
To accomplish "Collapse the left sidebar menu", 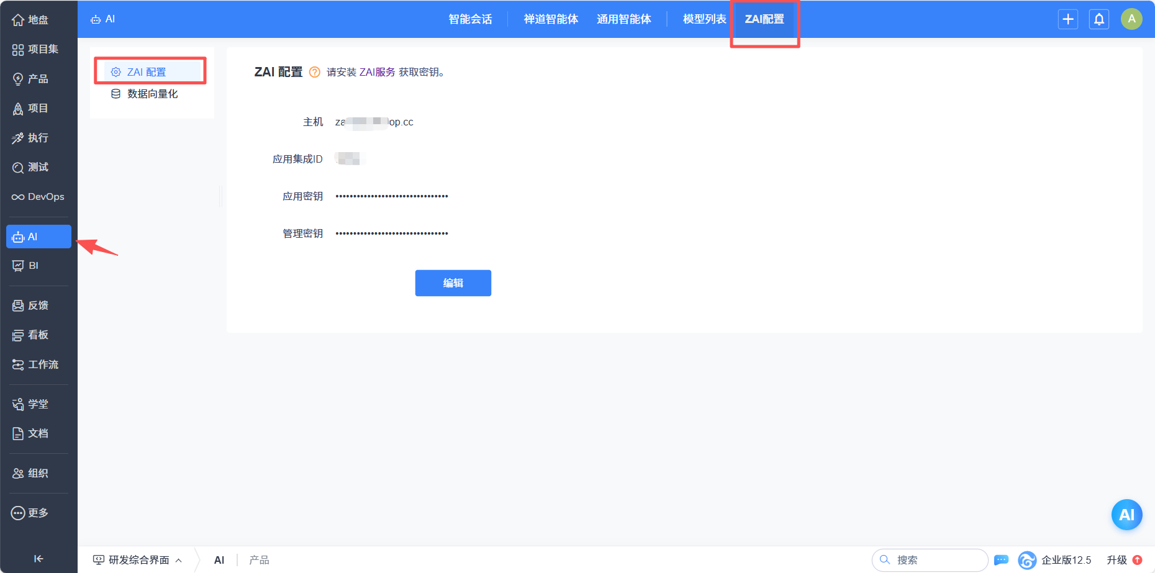I will (x=38, y=559).
